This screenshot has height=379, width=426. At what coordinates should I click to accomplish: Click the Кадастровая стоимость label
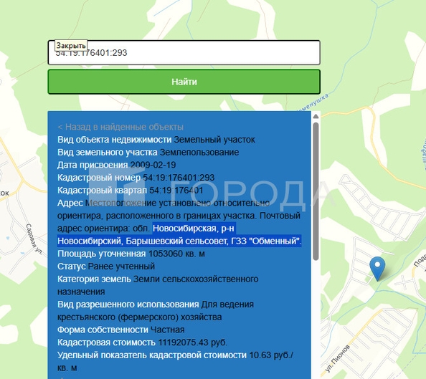(x=106, y=342)
